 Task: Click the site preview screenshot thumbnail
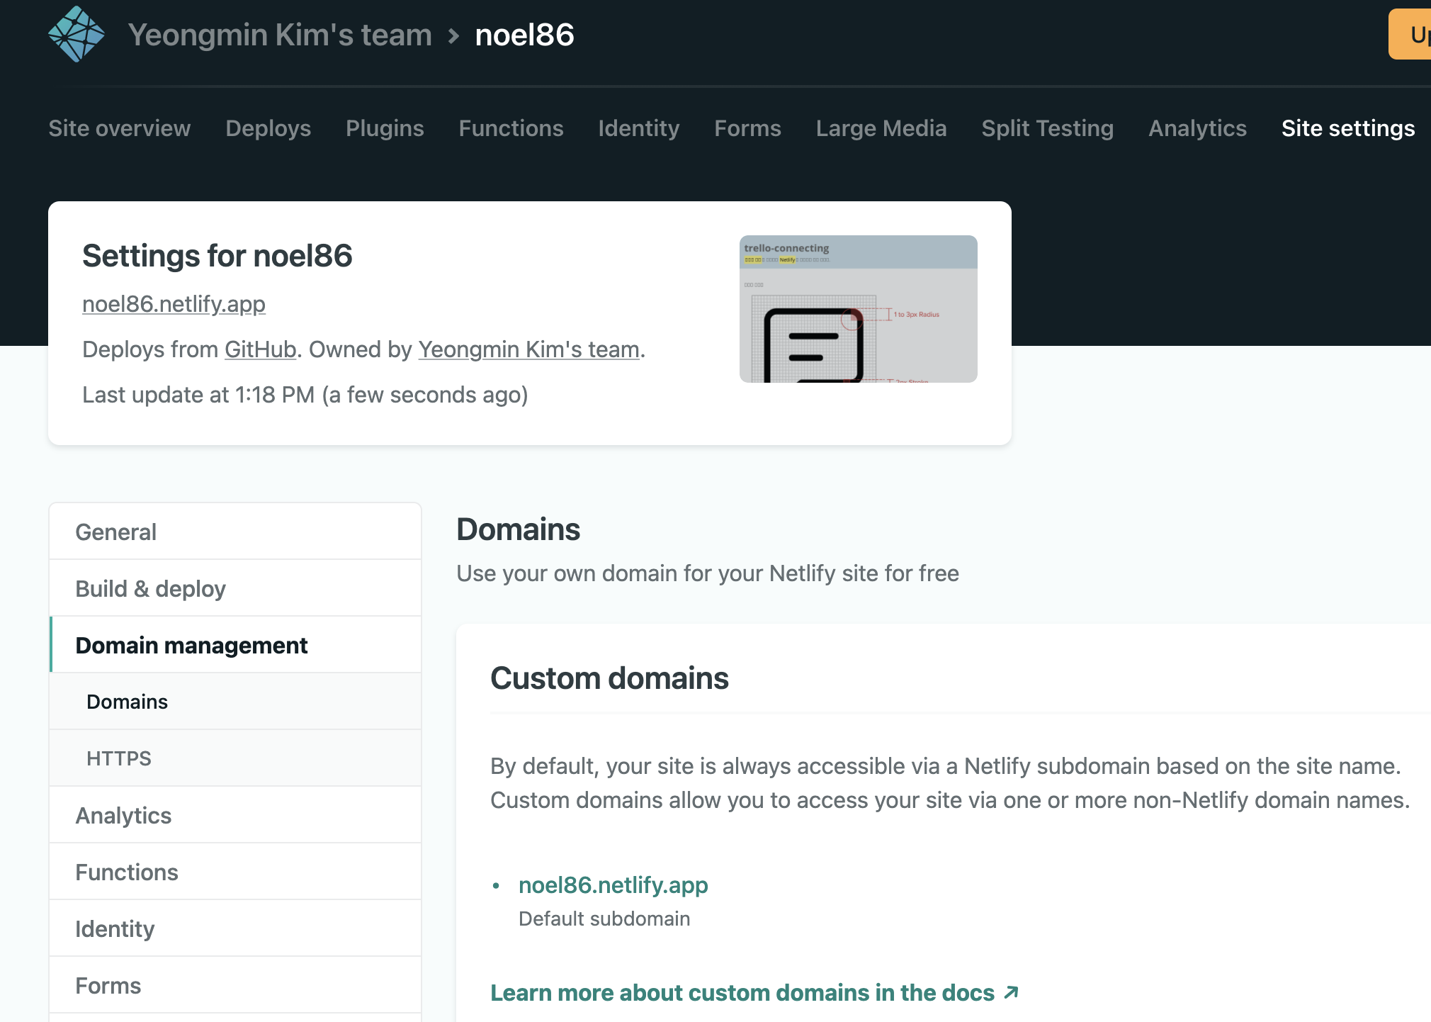858,309
